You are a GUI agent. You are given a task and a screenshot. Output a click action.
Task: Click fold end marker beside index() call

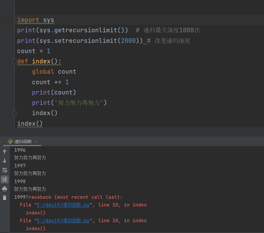point(15,113)
